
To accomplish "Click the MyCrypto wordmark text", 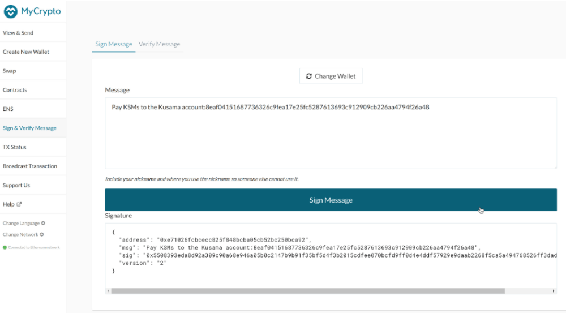I will pos(41,11).
